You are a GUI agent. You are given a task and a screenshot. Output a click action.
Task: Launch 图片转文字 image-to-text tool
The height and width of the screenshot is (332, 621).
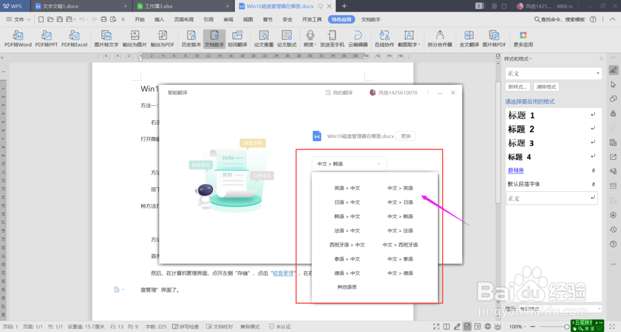click(106, 39)
